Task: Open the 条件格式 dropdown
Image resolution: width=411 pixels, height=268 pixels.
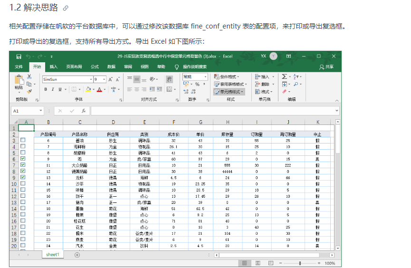Action: click(x=227, y=77)
